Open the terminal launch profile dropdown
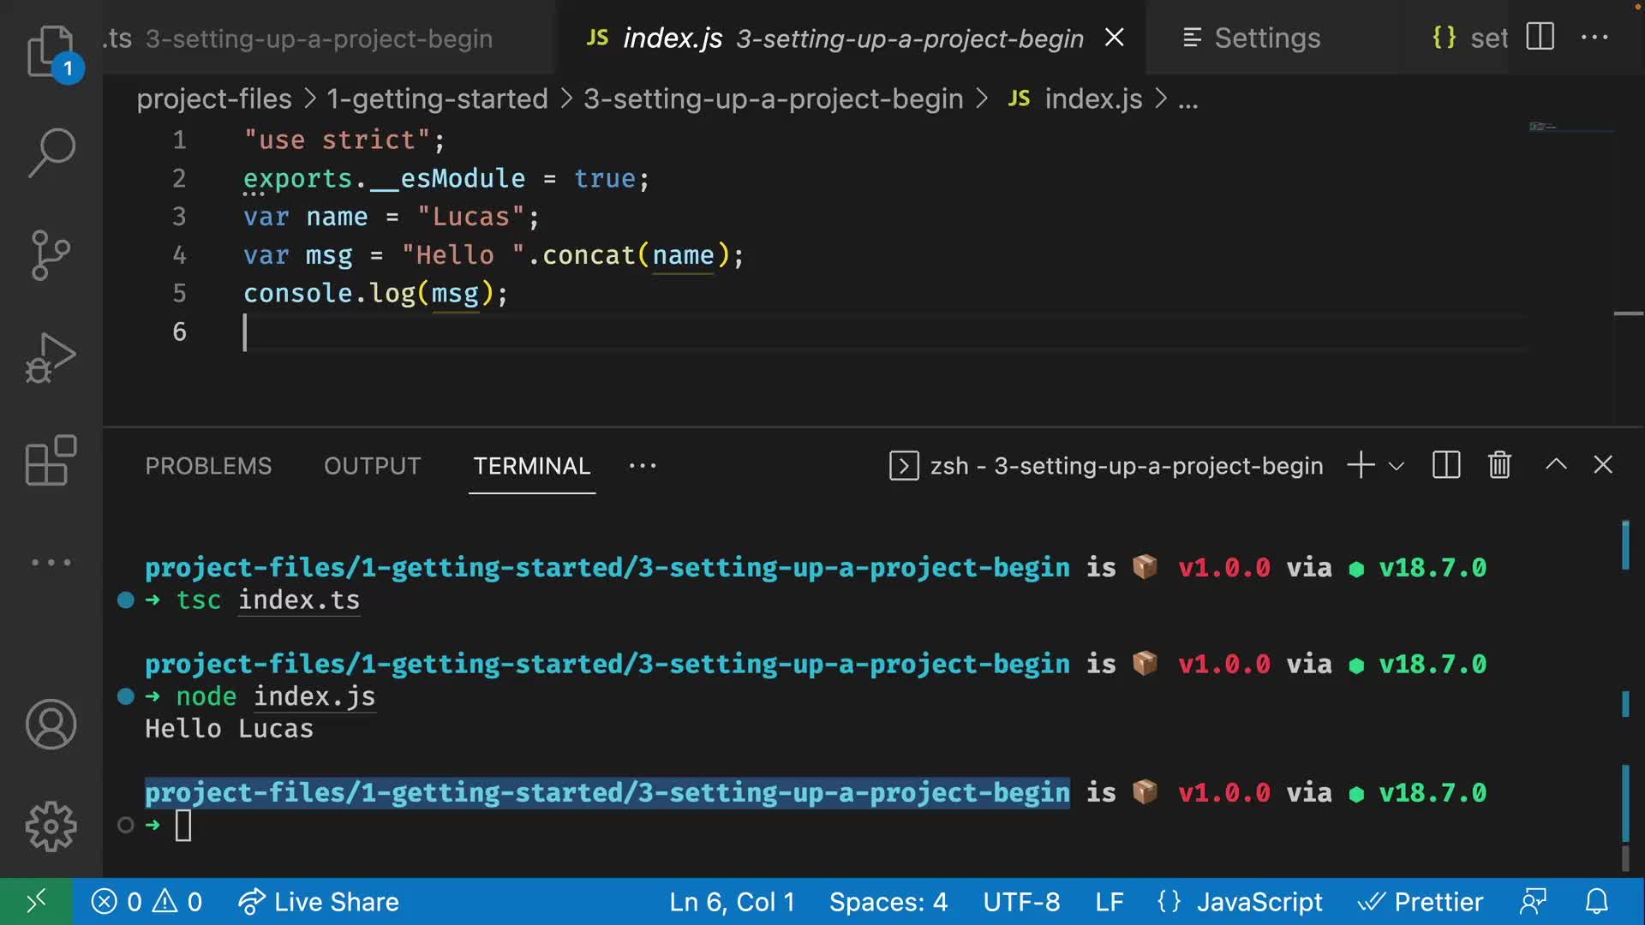 (1397, 467)
